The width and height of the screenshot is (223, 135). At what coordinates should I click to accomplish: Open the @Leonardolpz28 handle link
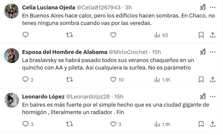[88, 97]
